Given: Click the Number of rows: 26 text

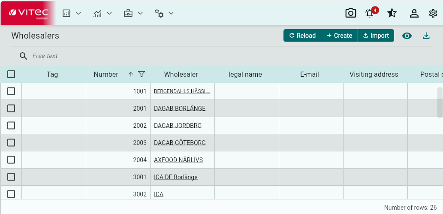Looking at the screenshot, I should (x=410, y=208).
